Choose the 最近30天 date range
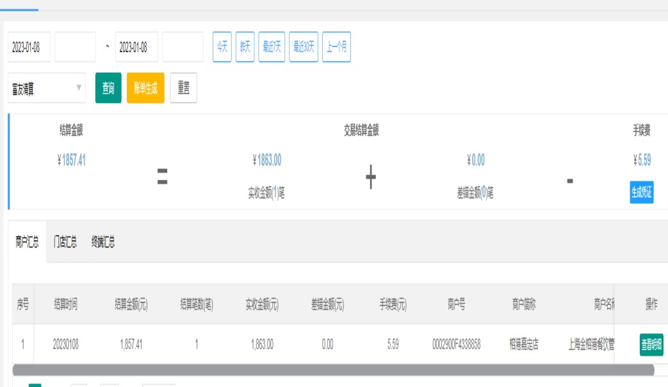668x387 pixels. click(304, 47)
